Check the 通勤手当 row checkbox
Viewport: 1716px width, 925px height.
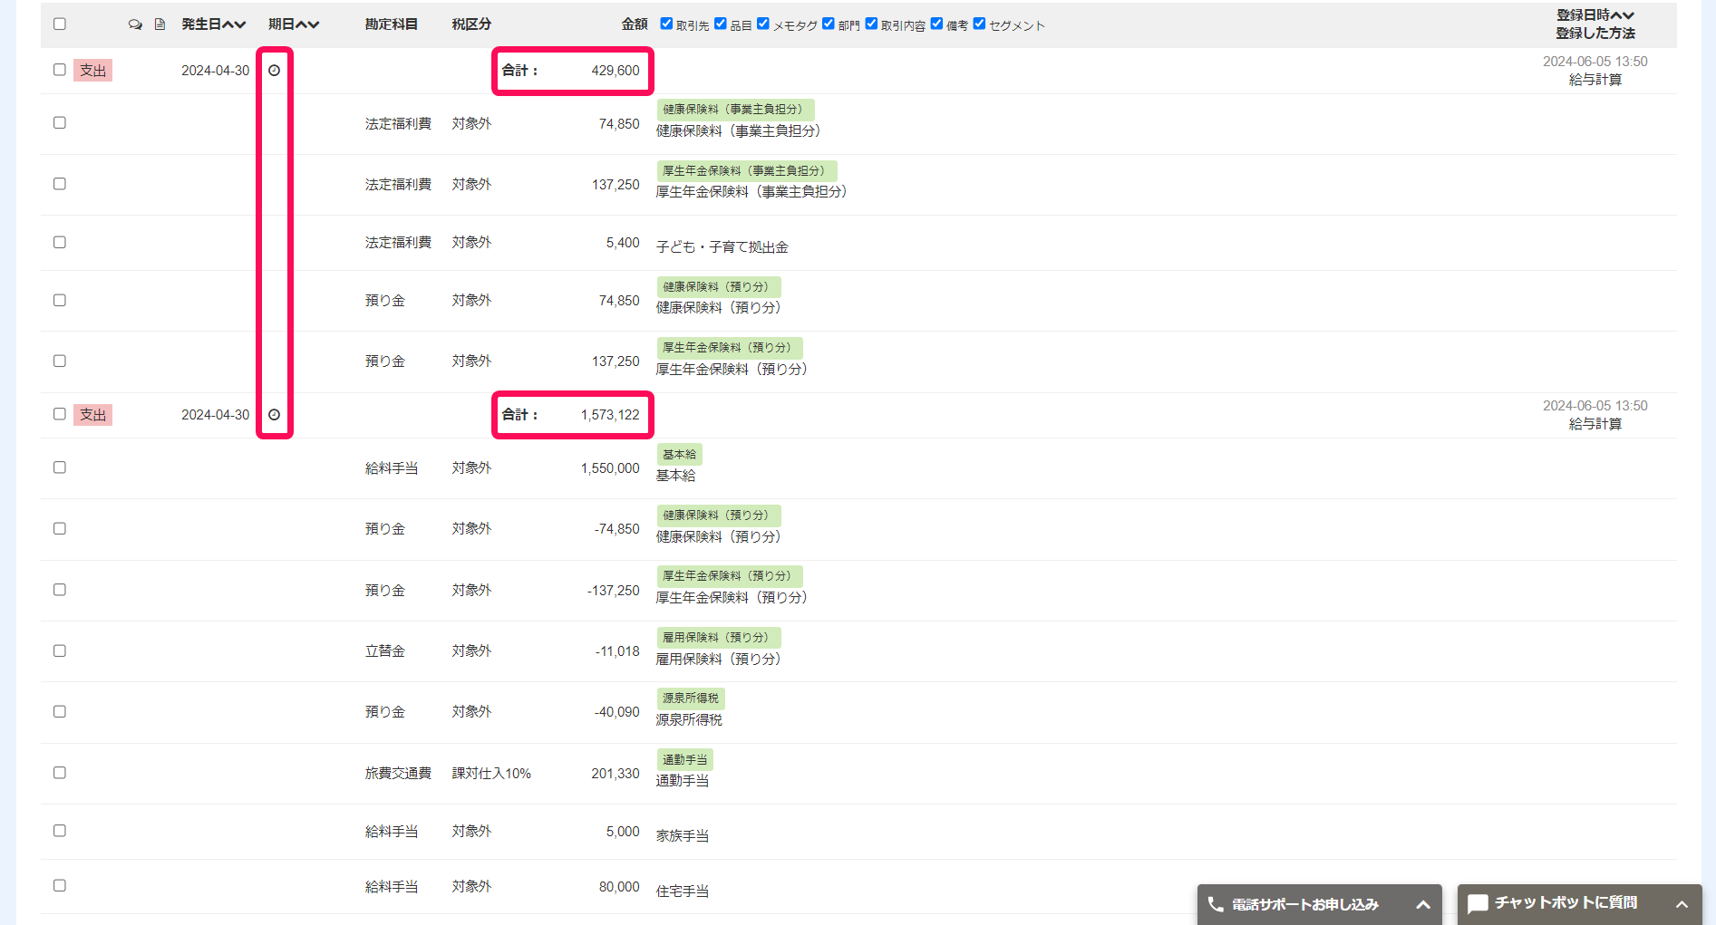pos(60,773)
